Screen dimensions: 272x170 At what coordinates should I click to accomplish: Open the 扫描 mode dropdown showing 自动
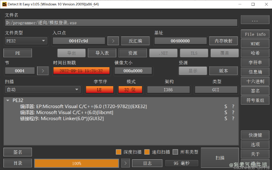pos(43,90)
